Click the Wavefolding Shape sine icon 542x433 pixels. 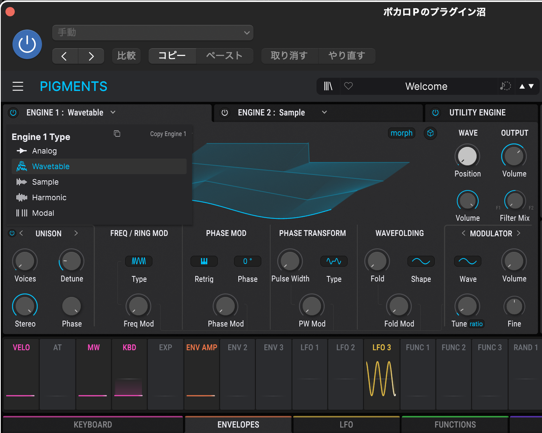421,261
